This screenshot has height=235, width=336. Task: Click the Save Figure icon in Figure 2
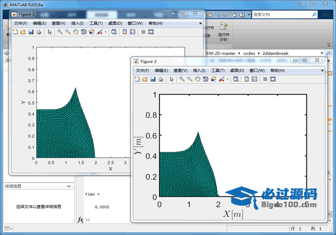(x=153, y=79)
